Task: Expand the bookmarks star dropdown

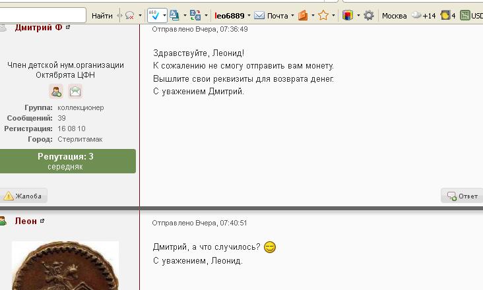Action: click(334, 15)
